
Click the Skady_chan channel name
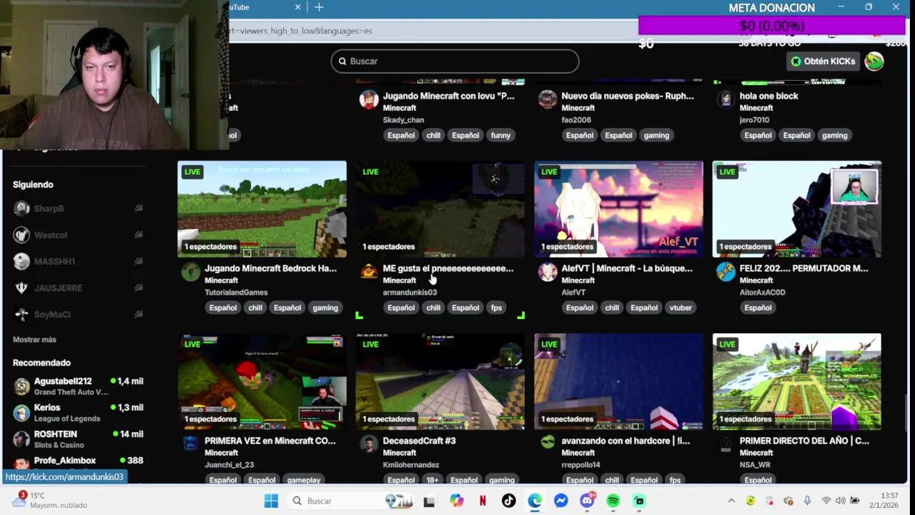tap(403, 120)
